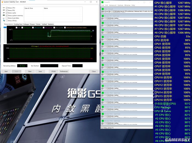The width and height of the screenshot is (192, 143).
Task: Open the Voltages tab
Action: (26, 24)
